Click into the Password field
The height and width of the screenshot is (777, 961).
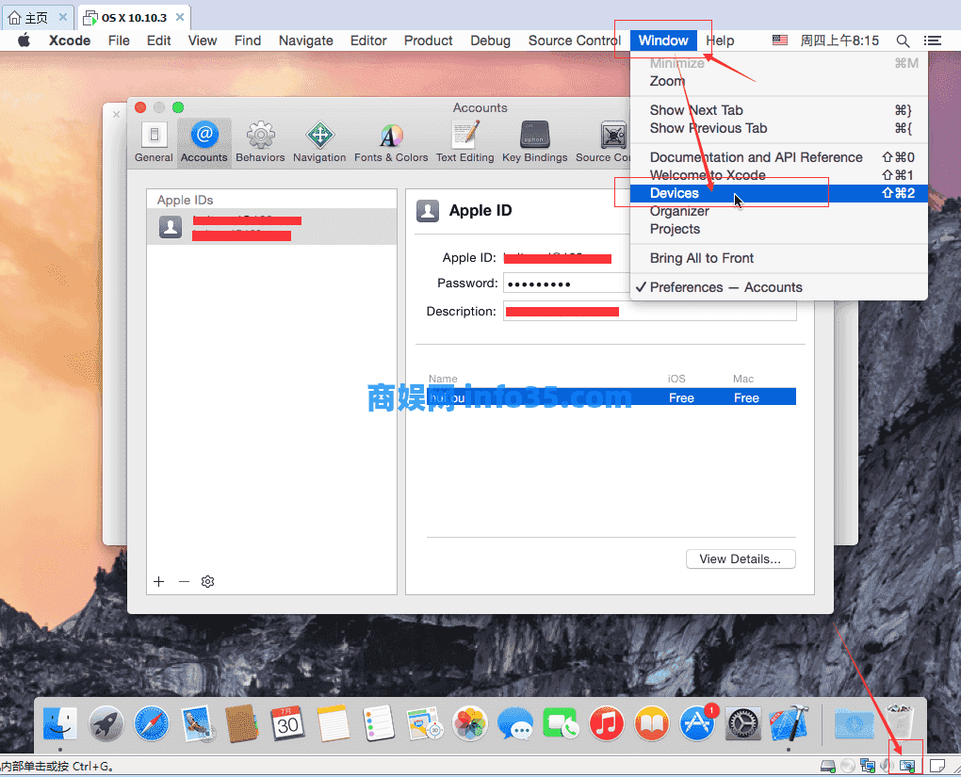566,283
